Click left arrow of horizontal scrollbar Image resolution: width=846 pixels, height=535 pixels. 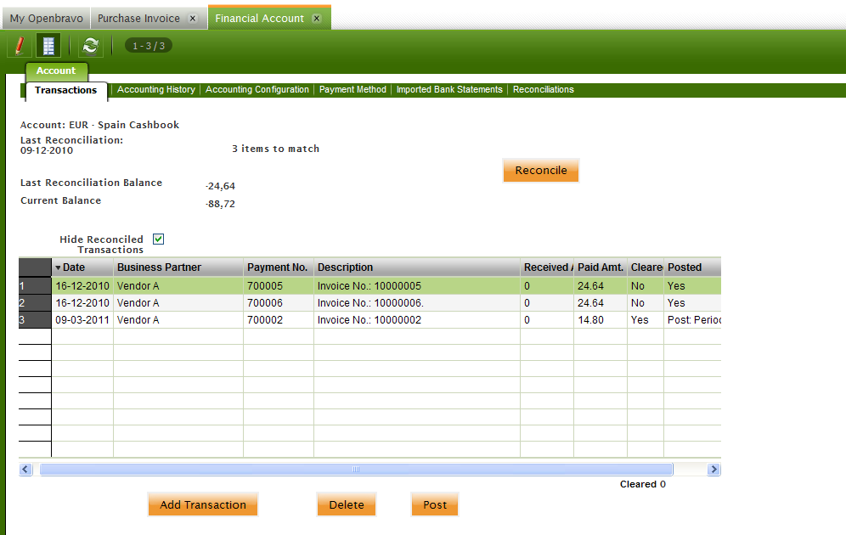click(25, 469)
